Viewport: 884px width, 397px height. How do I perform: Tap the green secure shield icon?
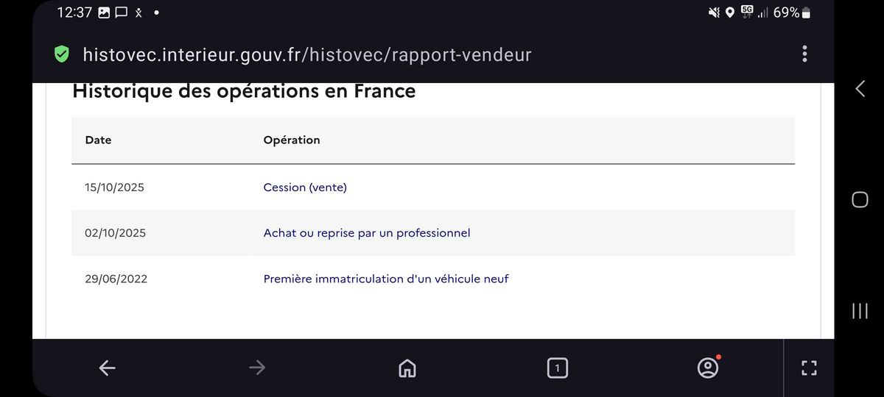(x=62, y=54)
